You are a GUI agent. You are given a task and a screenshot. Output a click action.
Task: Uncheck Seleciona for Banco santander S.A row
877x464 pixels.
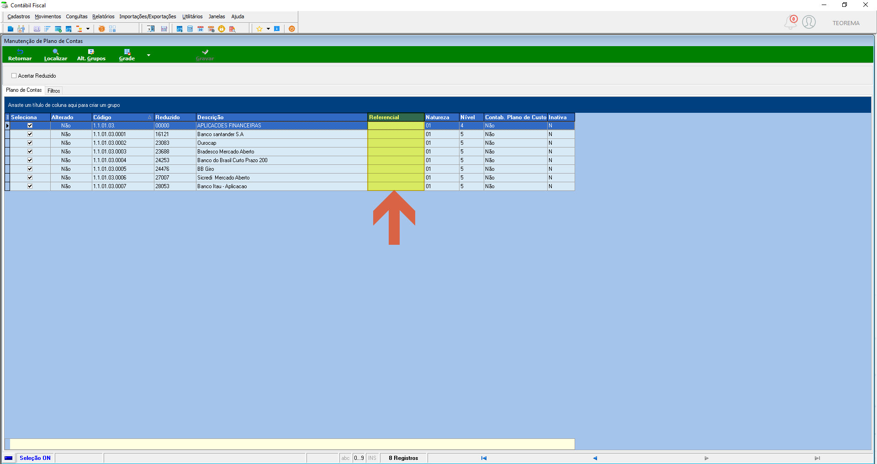pos(30,134)
